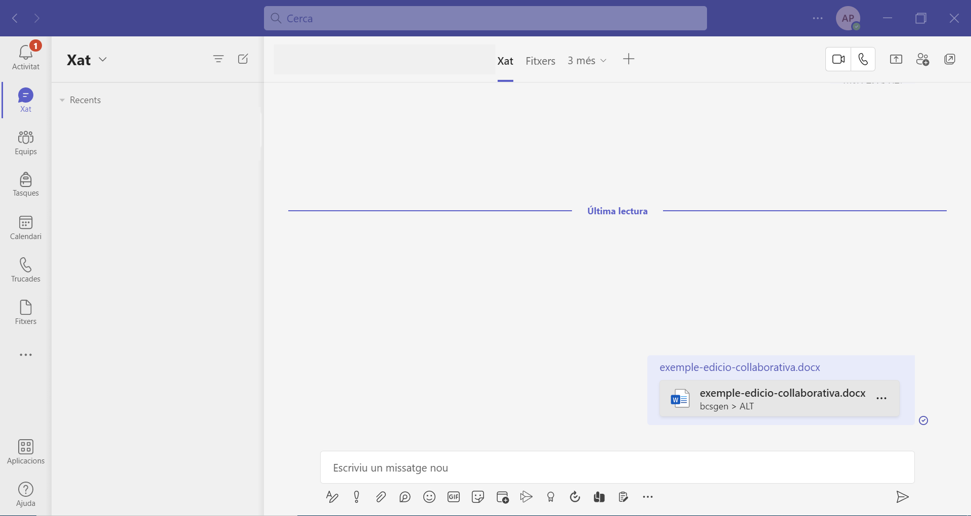
Task: Expand the Xat title dropdown
Action: [x=103, y=60]
